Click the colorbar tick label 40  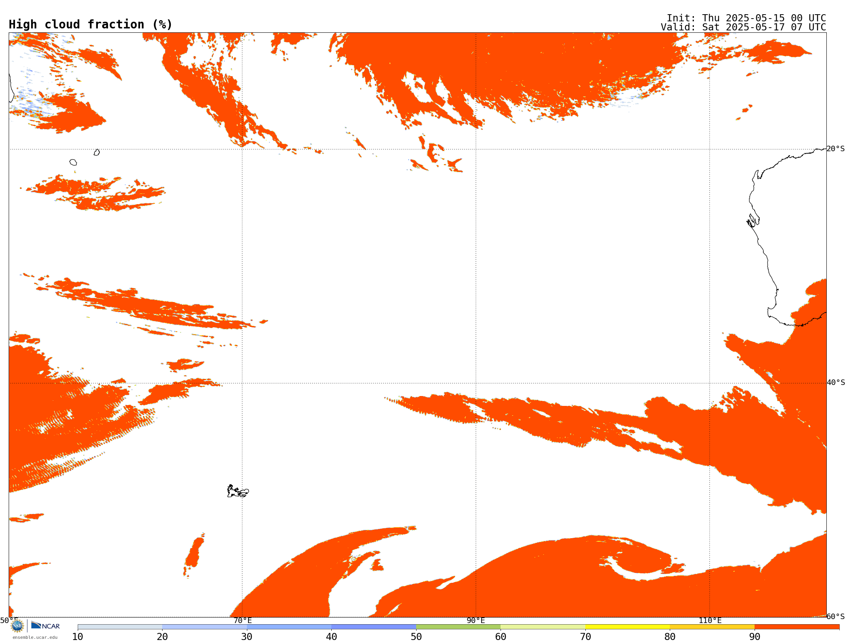tap(331, 636)
